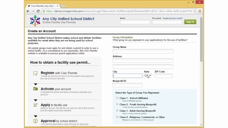
Task: Click the Approval step icon
Action: click(x=35, y=121)
